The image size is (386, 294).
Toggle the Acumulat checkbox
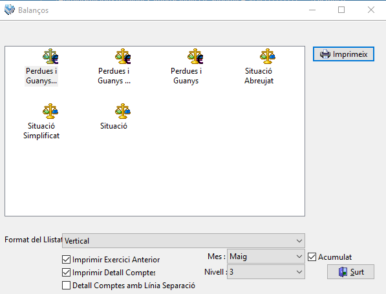[x=312, y=257]
